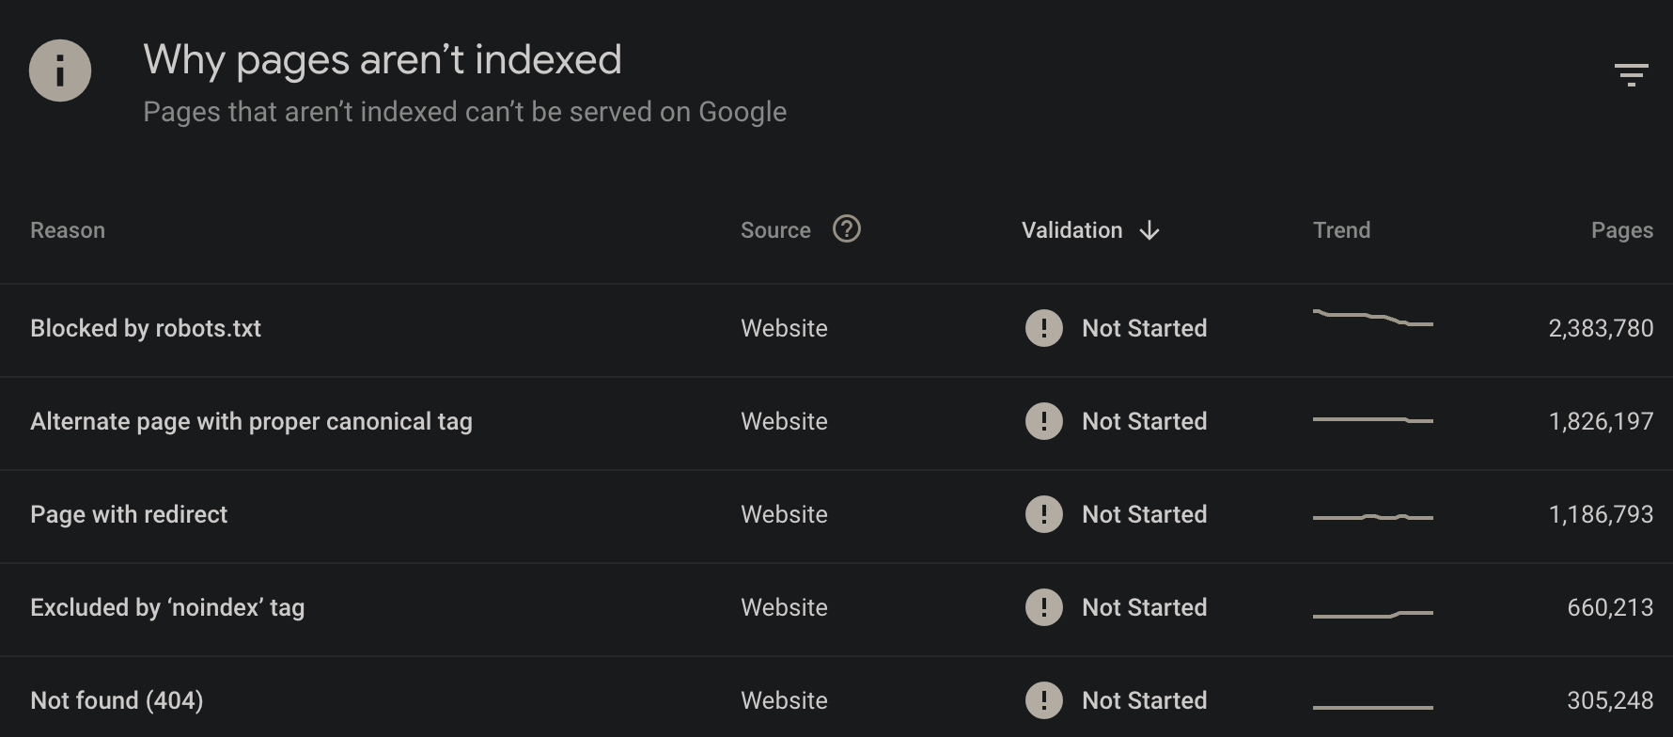The image size is (1673, 737).
Task: Click warning icon for Blocked by robots.txt
Action: [1043, 328]
